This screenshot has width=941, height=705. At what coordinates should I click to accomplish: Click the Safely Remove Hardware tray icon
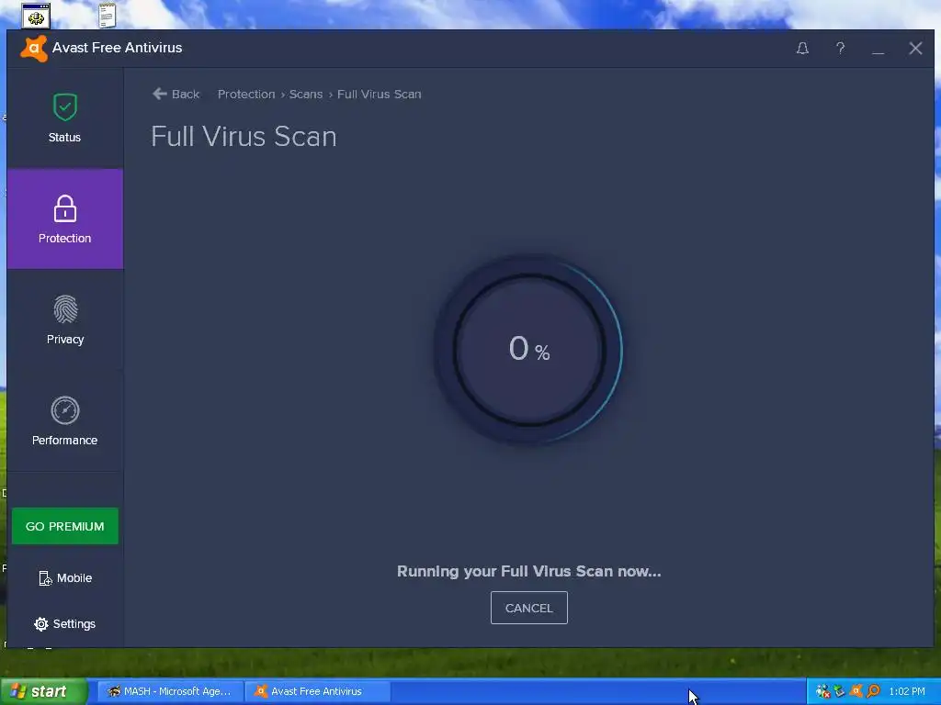pyautogui.click(x=840, y=691)
